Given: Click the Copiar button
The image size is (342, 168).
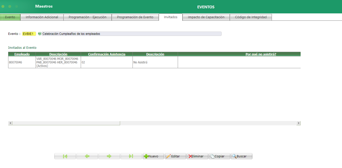Looking at the screenshot, I should tap(219, 156).
